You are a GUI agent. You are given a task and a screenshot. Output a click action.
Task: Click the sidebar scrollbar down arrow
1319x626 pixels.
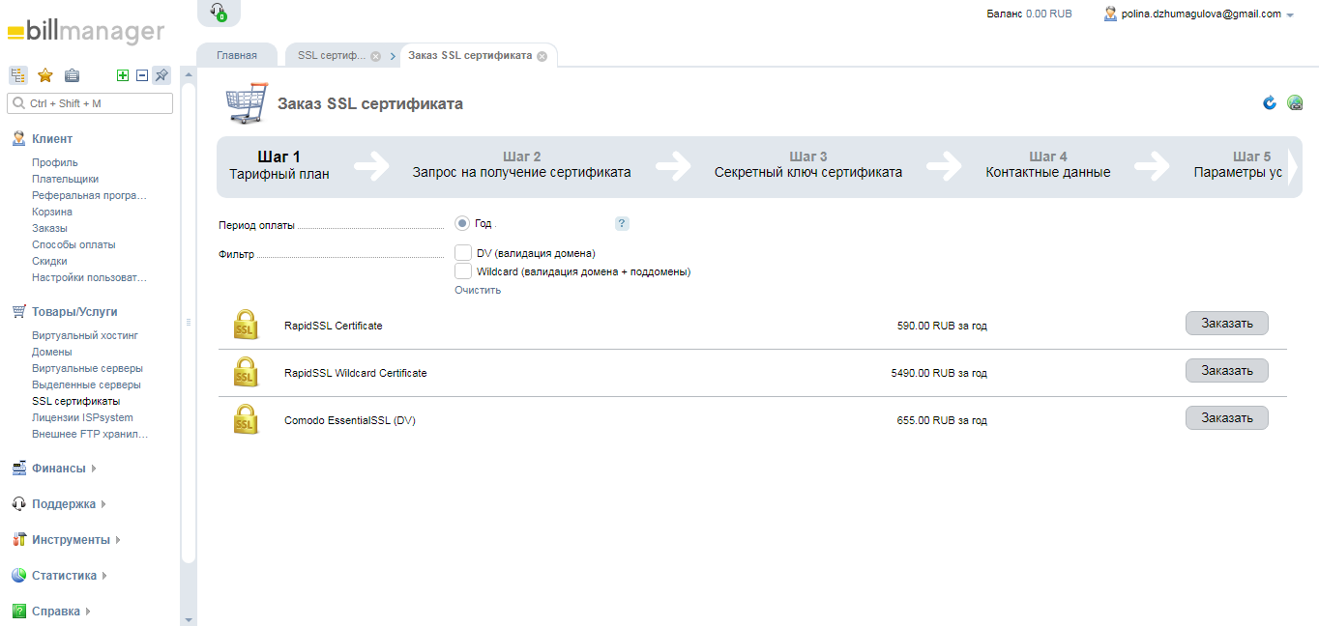pos(189,619)
